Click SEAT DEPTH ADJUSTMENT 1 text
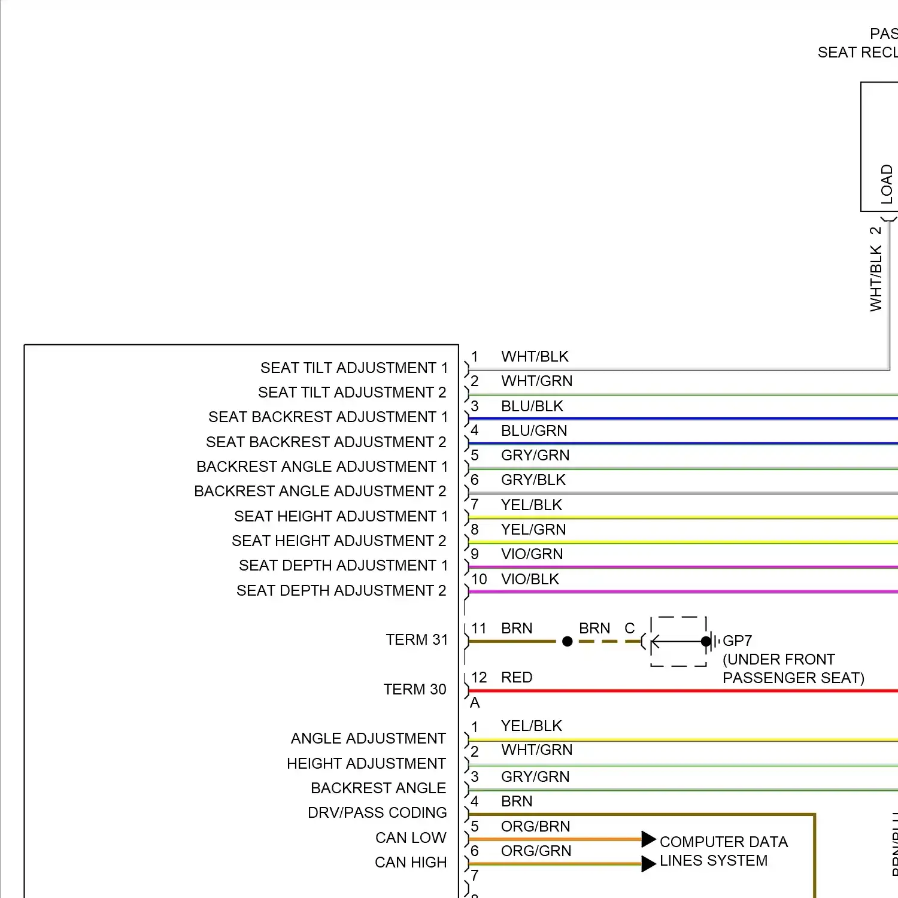Screen dimensions: 898x898 click(343, 565)
